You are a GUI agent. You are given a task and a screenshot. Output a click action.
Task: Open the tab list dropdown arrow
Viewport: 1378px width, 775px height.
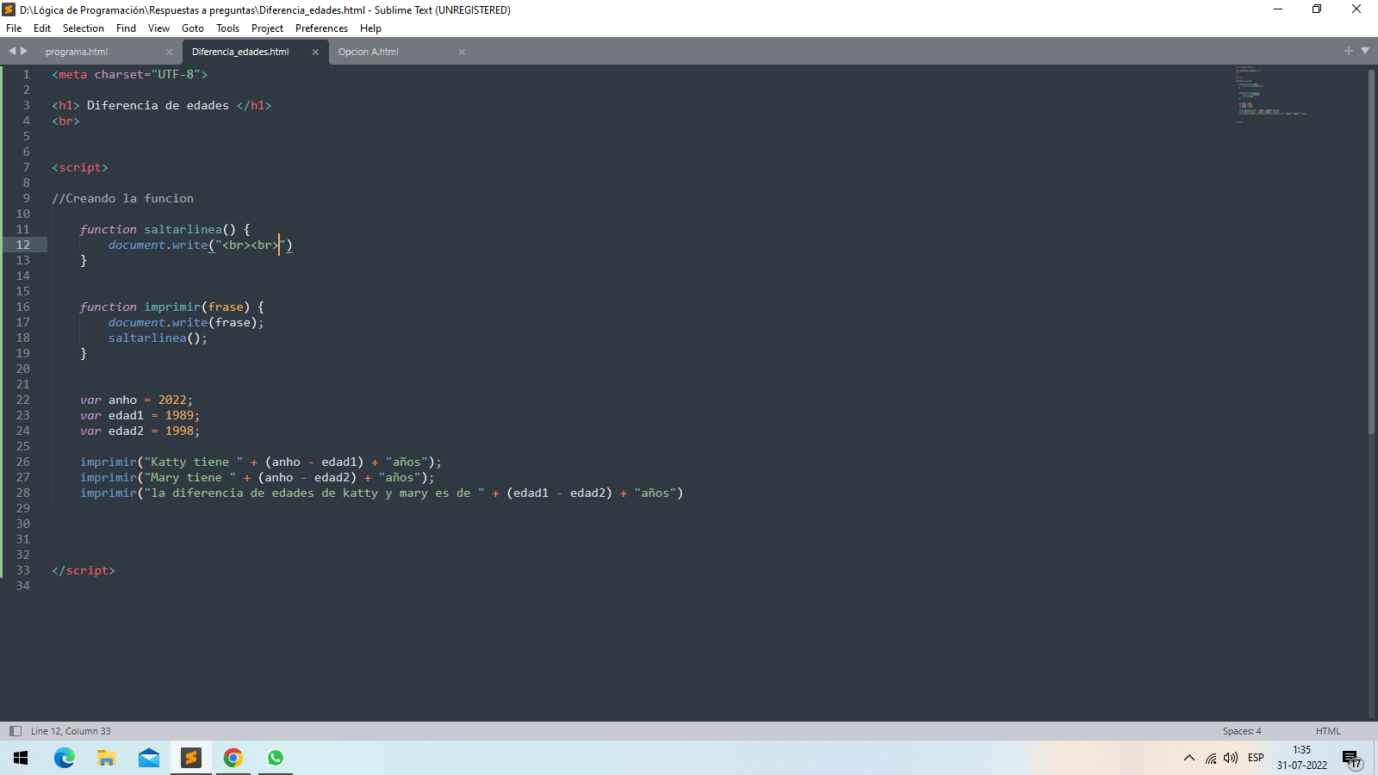coord(1365,51)
